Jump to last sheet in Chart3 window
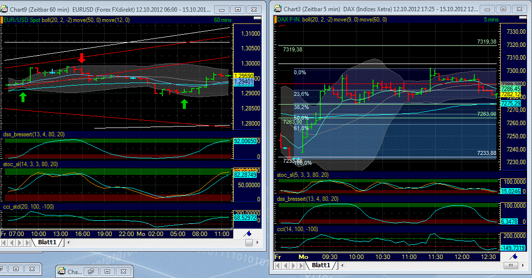532x278 pixels. tap(301, 265)
